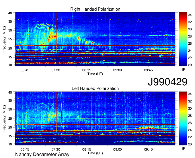Screen dimensions: 195x158
Task: Click the 'Nancay Decameter Array' caption
Action: coord(42,155)
